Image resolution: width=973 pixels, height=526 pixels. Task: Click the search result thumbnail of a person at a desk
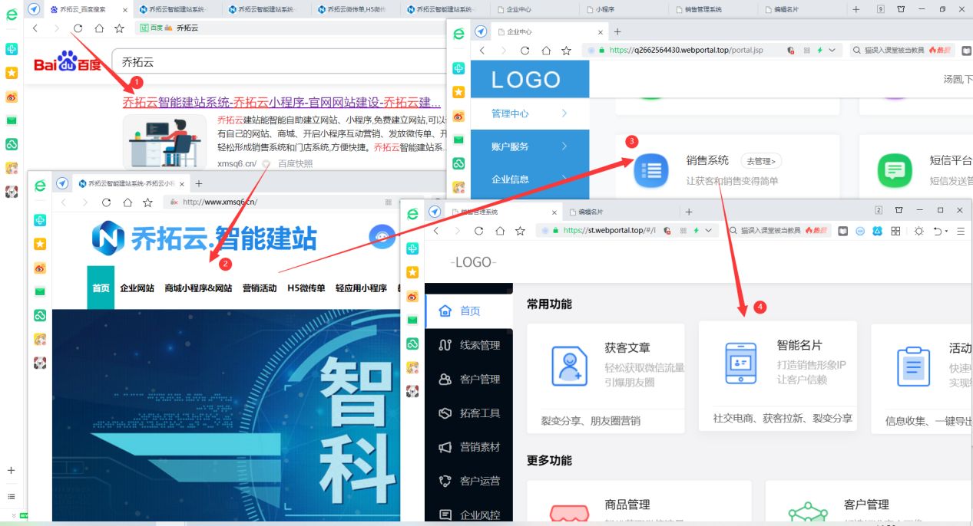[164, 142]
